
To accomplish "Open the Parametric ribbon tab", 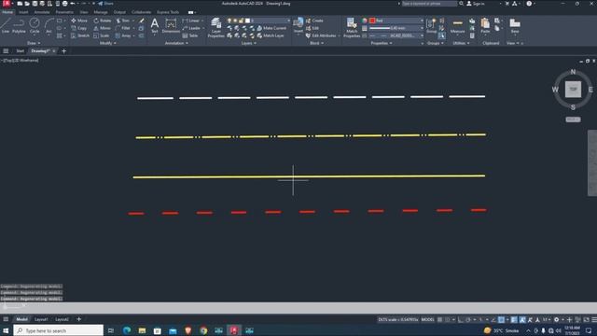I will (64, 12).
